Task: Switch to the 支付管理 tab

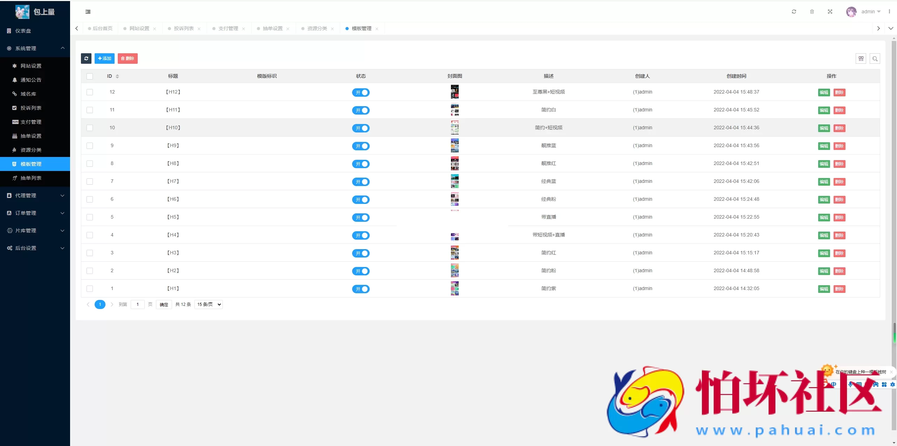Action: [228, 28]
